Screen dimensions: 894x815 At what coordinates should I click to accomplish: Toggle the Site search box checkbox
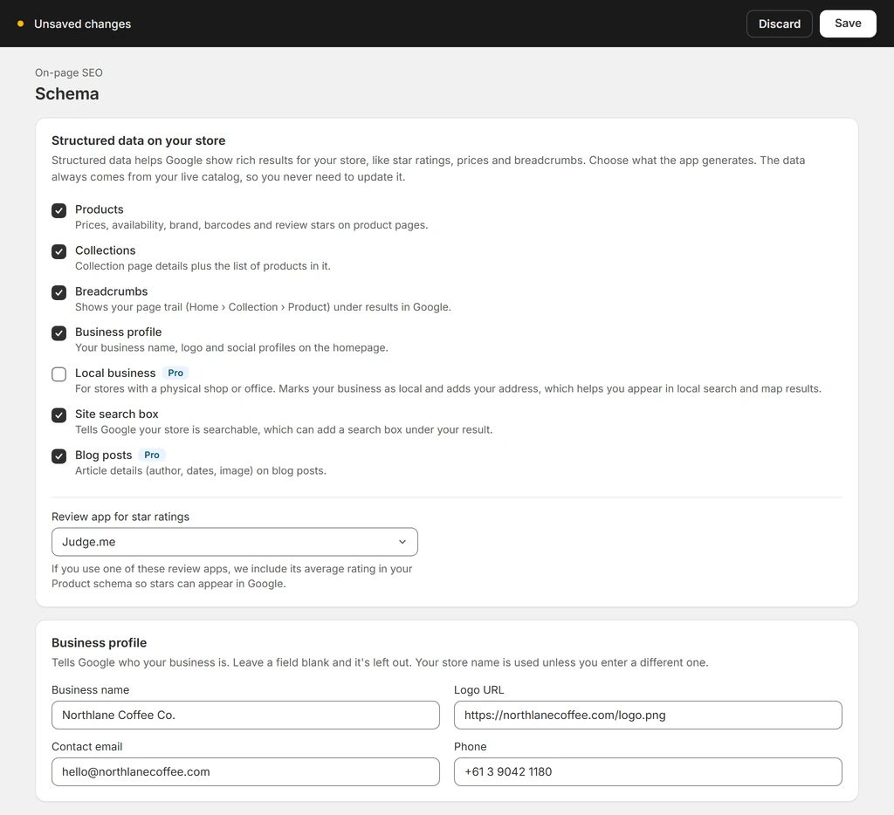pos(58,414)
